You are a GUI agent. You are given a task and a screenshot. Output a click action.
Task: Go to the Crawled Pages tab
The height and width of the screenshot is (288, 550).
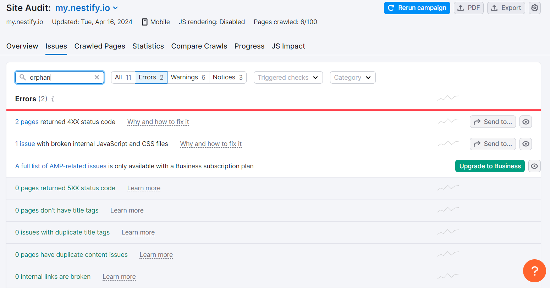(100, 46)
